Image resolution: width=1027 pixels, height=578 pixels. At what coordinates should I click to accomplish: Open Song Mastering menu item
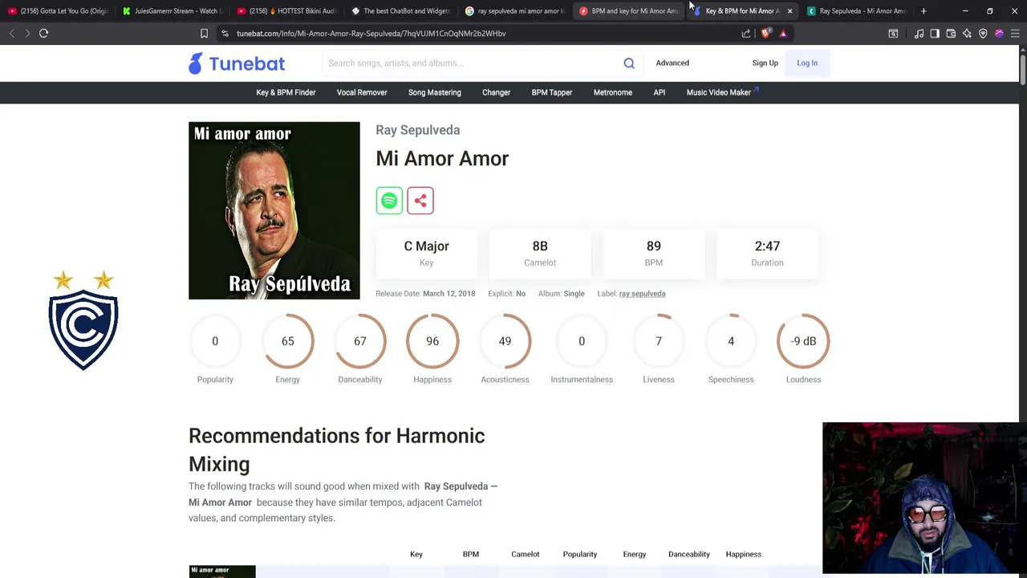coord(435,92)
